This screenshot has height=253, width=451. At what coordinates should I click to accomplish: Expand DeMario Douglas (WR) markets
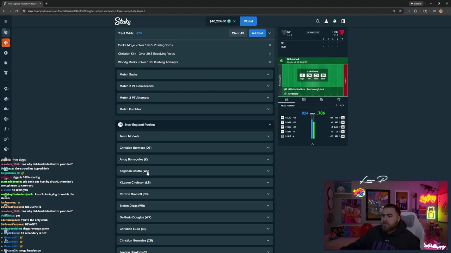pyautogui.click(x=195, y=217)
